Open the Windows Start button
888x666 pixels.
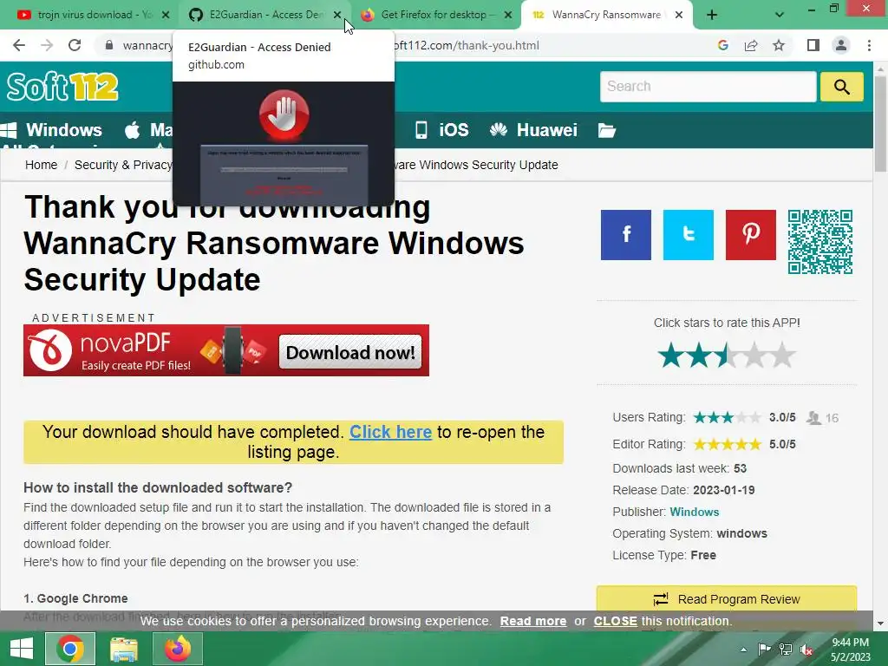coord(22,649)
